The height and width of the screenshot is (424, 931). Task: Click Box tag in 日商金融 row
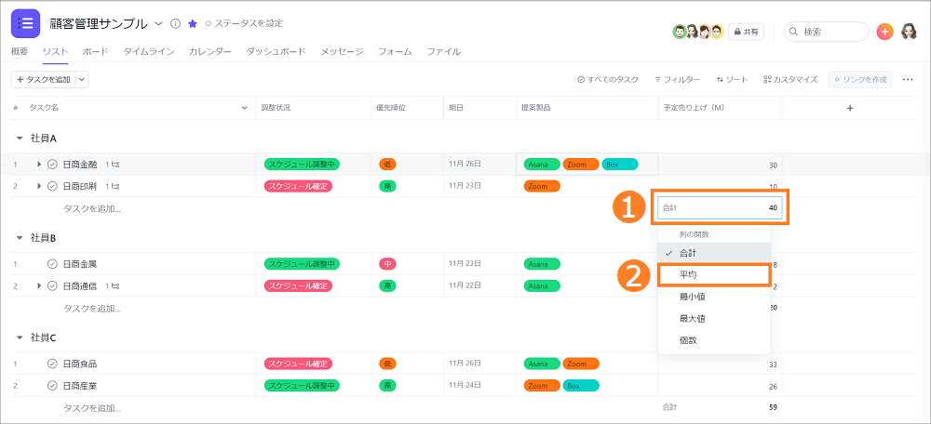620,165
